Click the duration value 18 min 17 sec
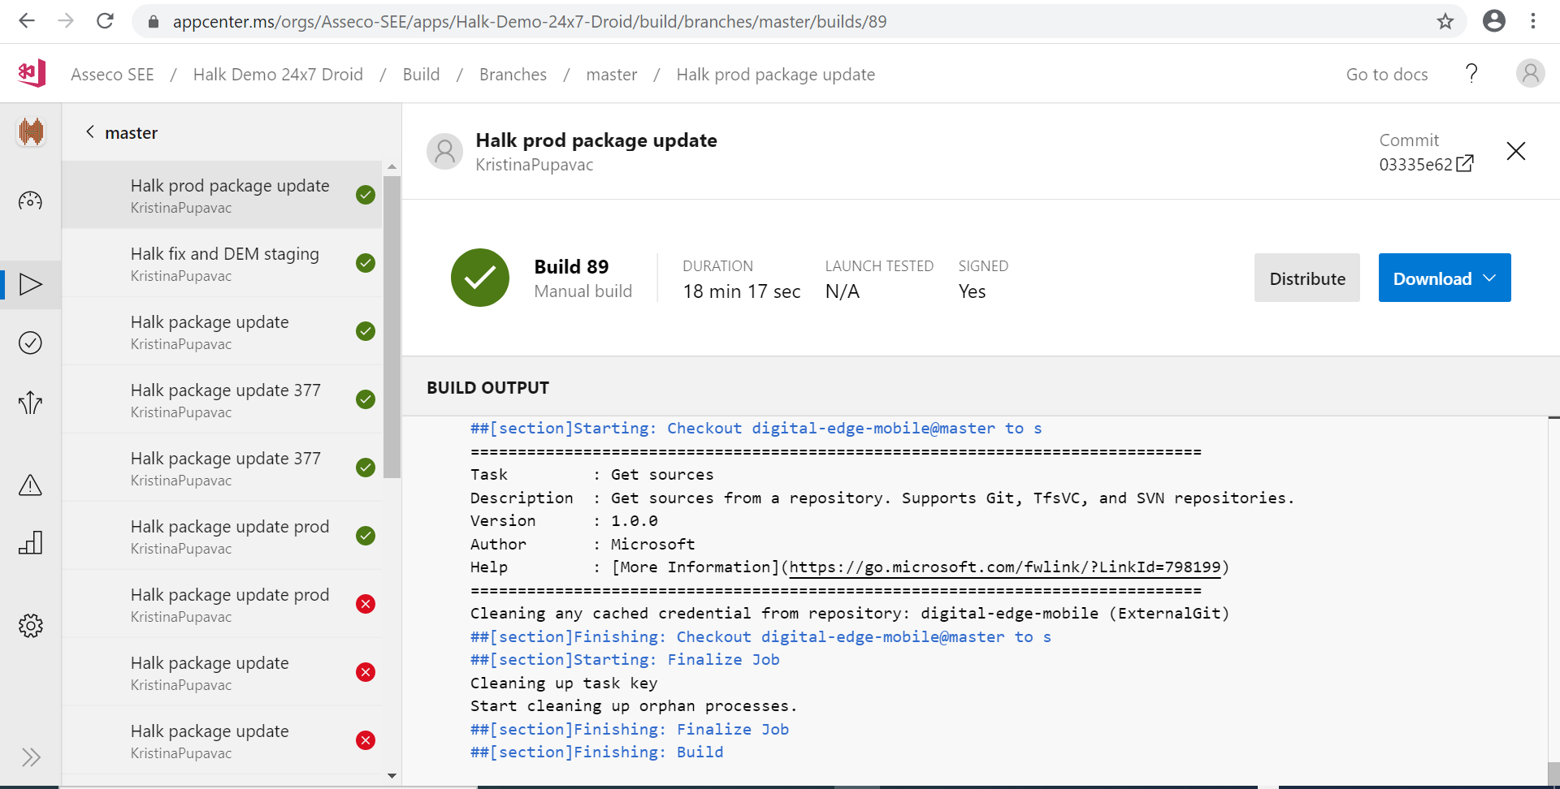 click(741, 291)
